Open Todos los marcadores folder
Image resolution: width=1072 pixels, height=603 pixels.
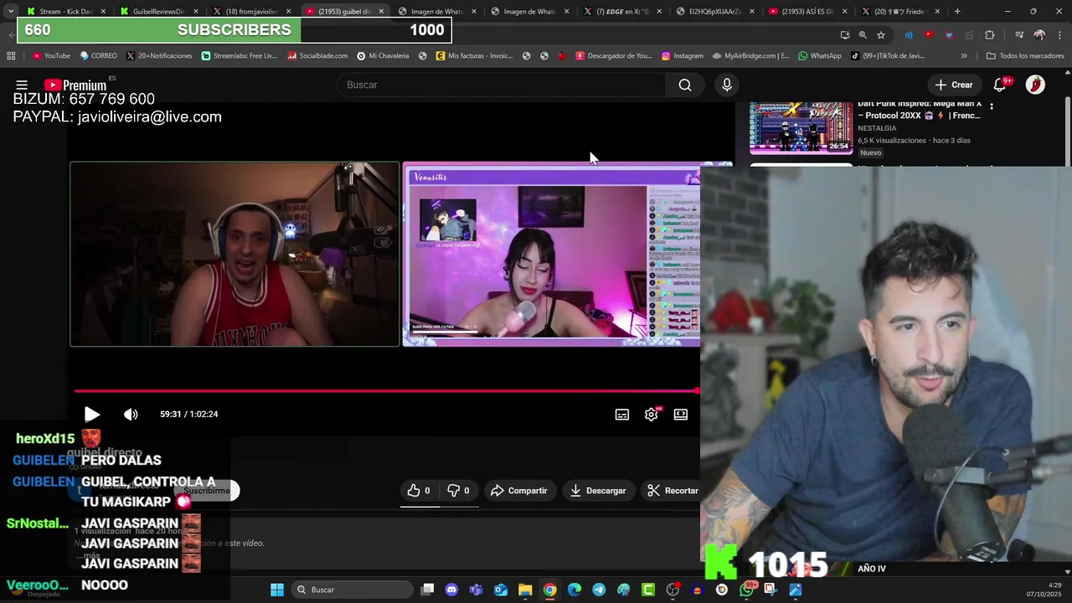(1025, 56)
